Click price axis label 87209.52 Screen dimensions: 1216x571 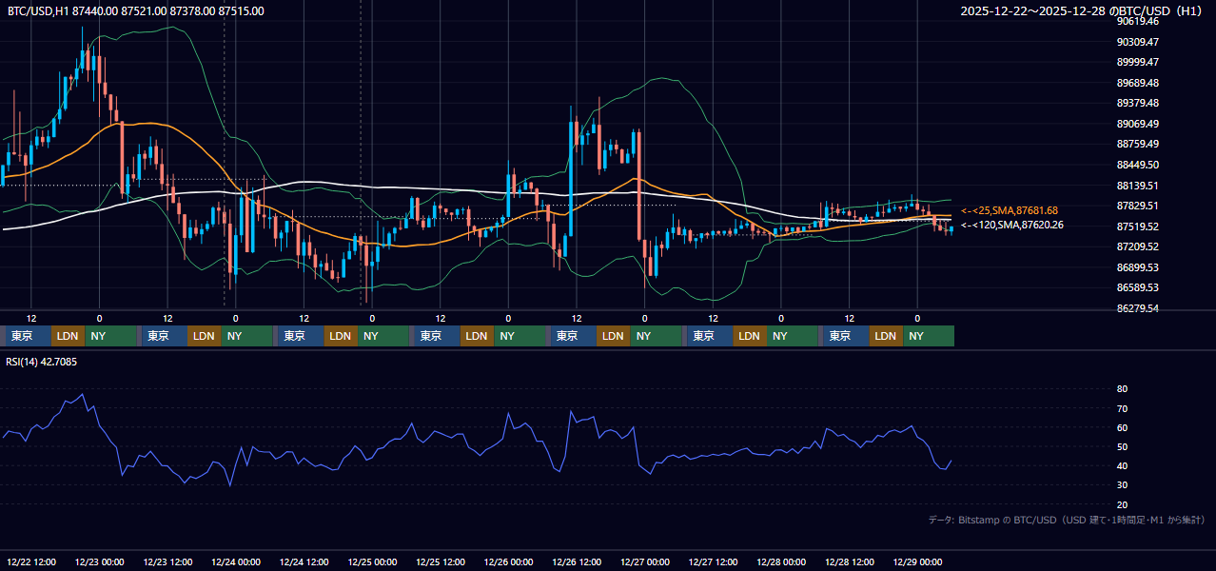(1138, 246)
